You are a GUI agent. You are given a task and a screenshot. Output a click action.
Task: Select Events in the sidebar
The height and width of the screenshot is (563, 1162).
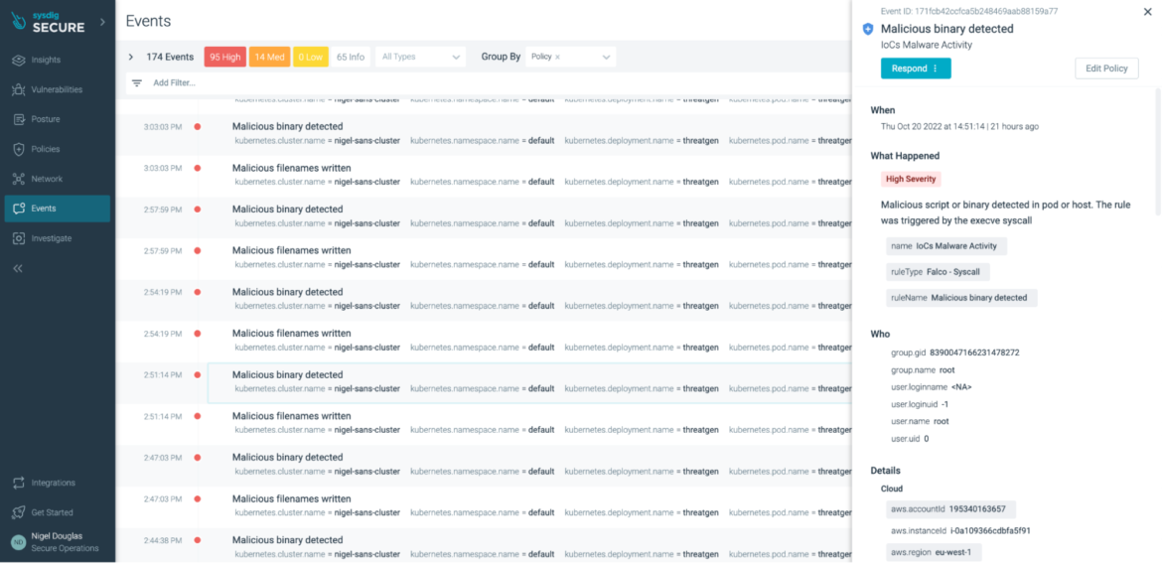tap(57, 209)
